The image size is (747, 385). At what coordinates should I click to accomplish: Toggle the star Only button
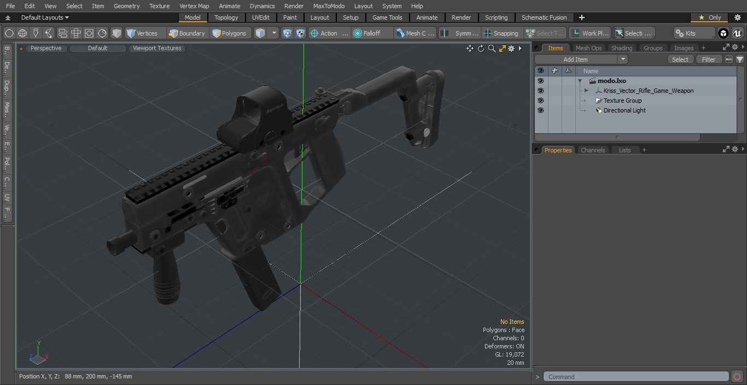709,17
